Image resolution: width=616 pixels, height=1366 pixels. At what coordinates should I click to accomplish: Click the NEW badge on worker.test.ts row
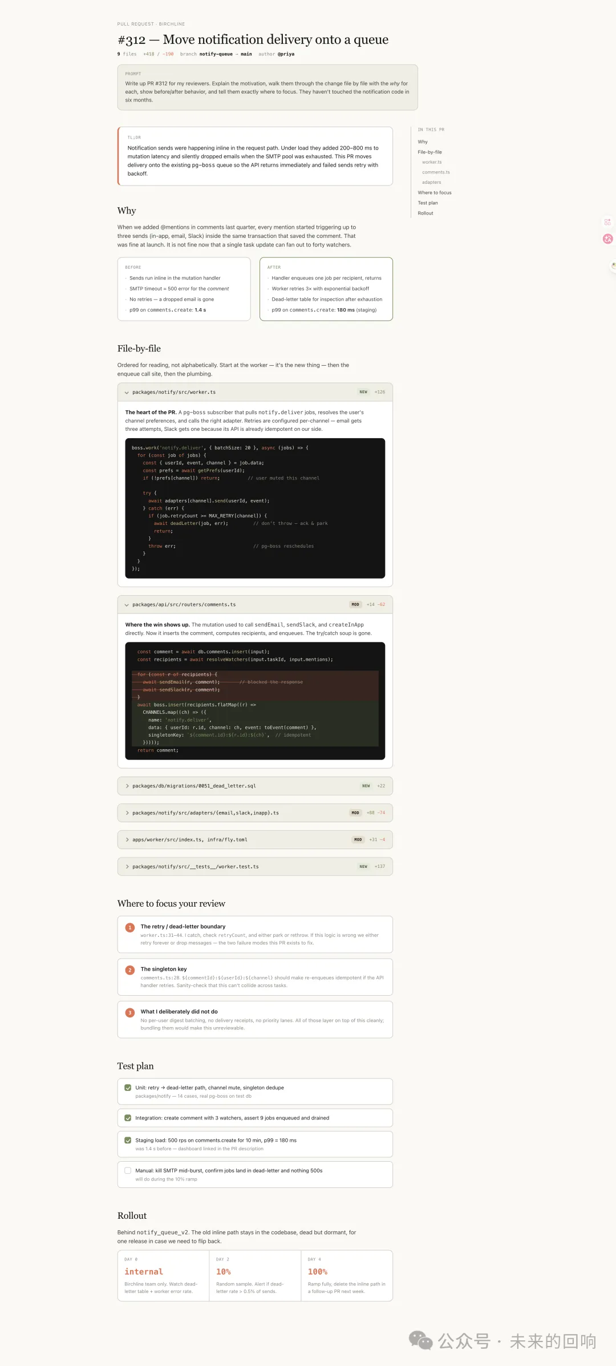[363, 867]
